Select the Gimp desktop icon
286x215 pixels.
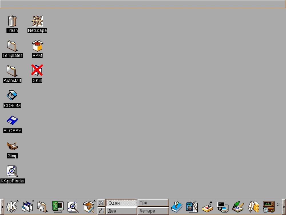point(12,150)
